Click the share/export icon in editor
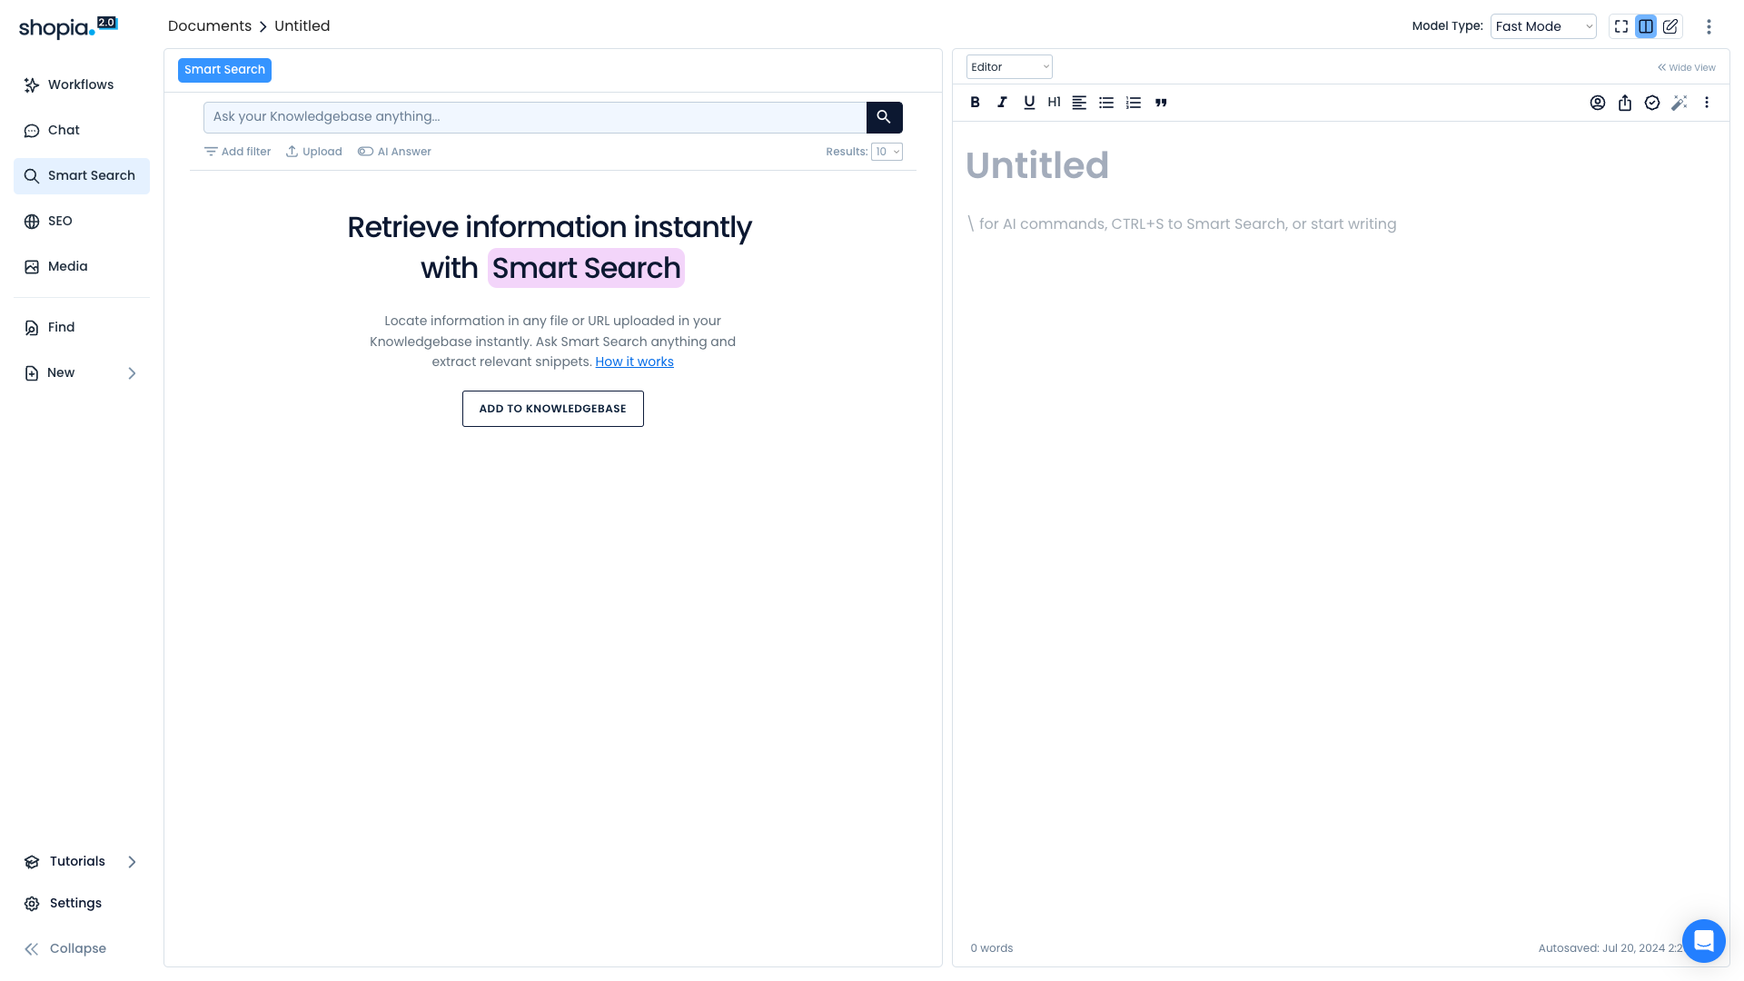The width and height of the screenshot is (1744, 981). point(1625,103)
